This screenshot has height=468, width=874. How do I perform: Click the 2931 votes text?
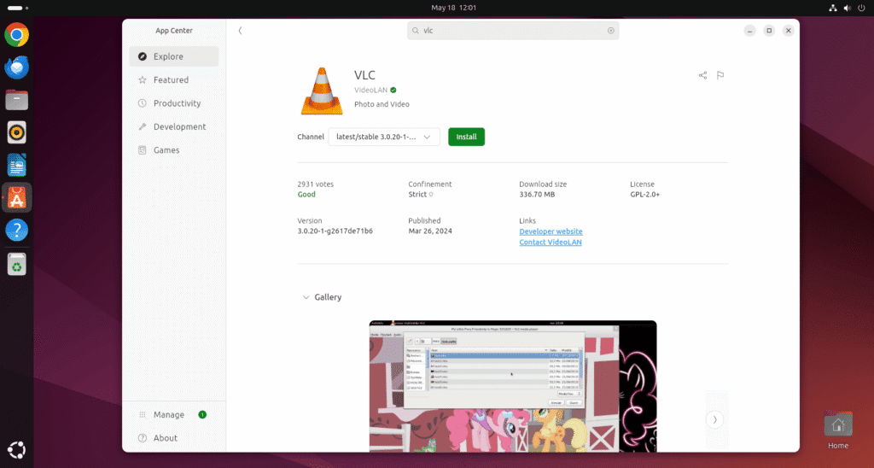click(x=316, y=184)
